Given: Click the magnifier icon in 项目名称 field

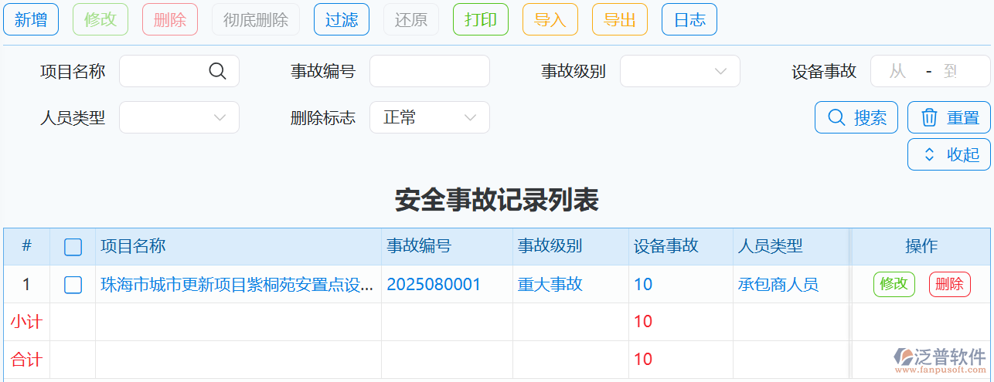Looking at the screenshot, I should tap(218, 71).
